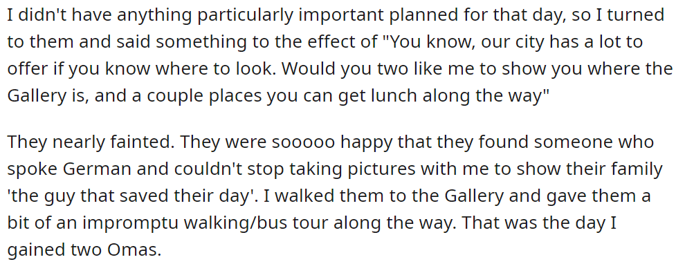
Task: Select the word "couple" in the text
Action: tap(172, 97)
